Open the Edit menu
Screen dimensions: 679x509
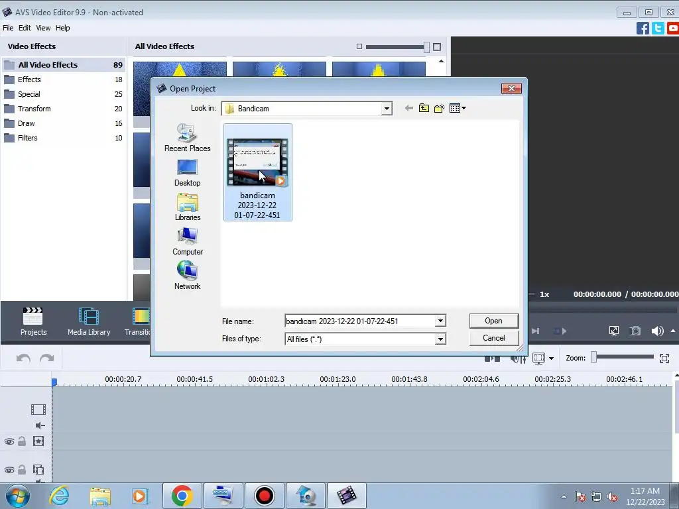25,28
